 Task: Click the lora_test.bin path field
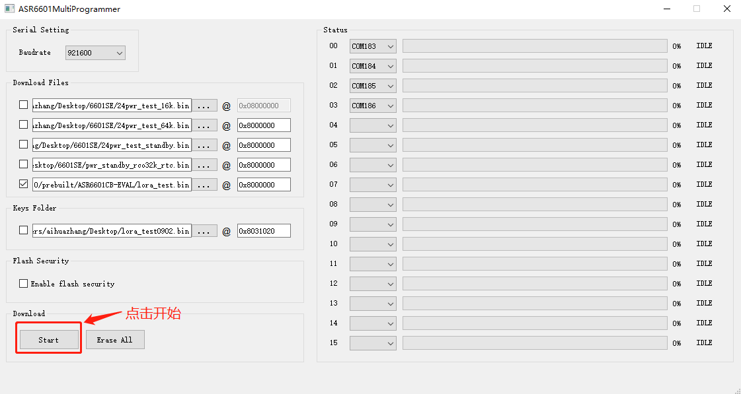point(112,185)
